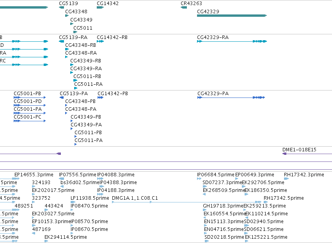The height and width of the screenshot is (243, 332).
Task: Select protein CG43349-PB
Action: pyautogui.click(x=86, y=117)
